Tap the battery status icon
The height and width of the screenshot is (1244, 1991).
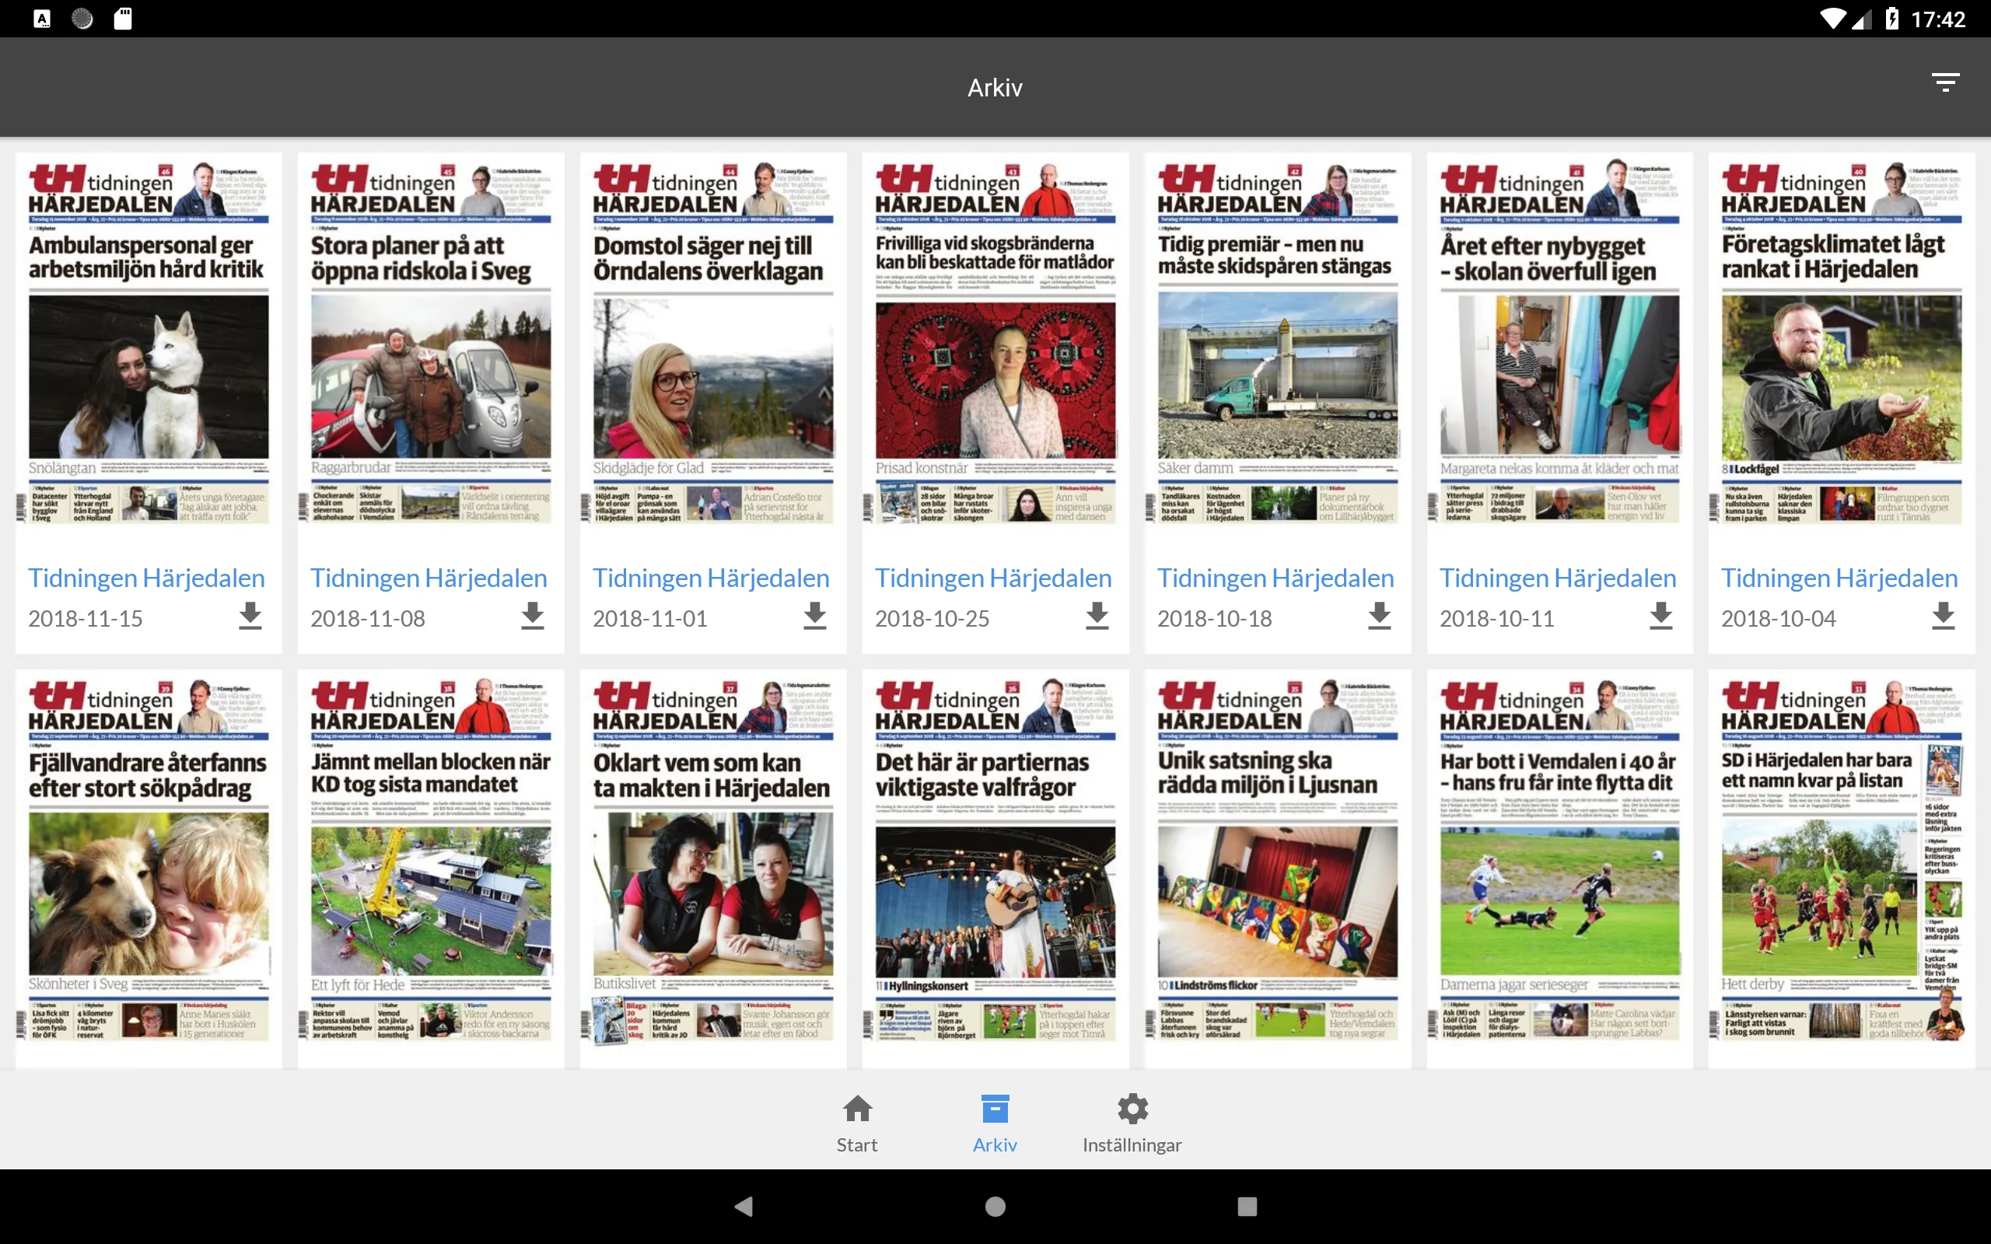click(x=1891, y=18)
